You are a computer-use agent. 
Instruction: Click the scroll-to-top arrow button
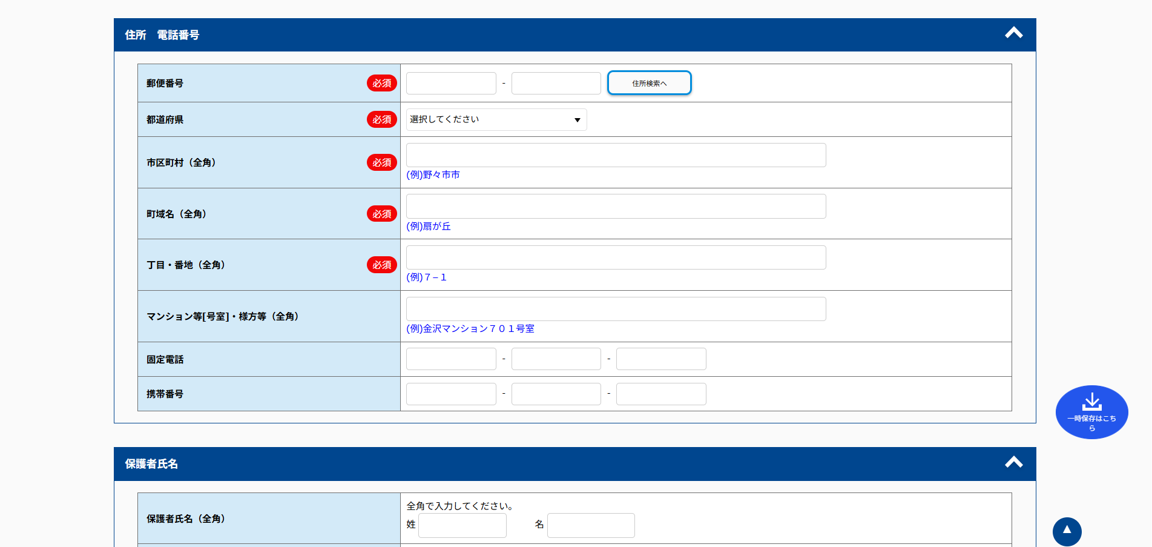[1067, 531]
